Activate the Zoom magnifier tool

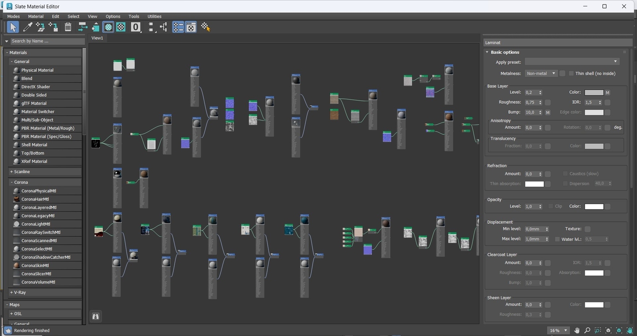587,331
